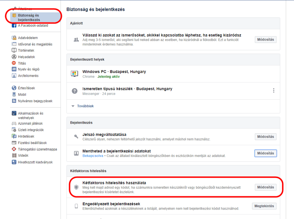Click the Tiltás red block icon
294x219 pixels.
click(x=14, y=63)
